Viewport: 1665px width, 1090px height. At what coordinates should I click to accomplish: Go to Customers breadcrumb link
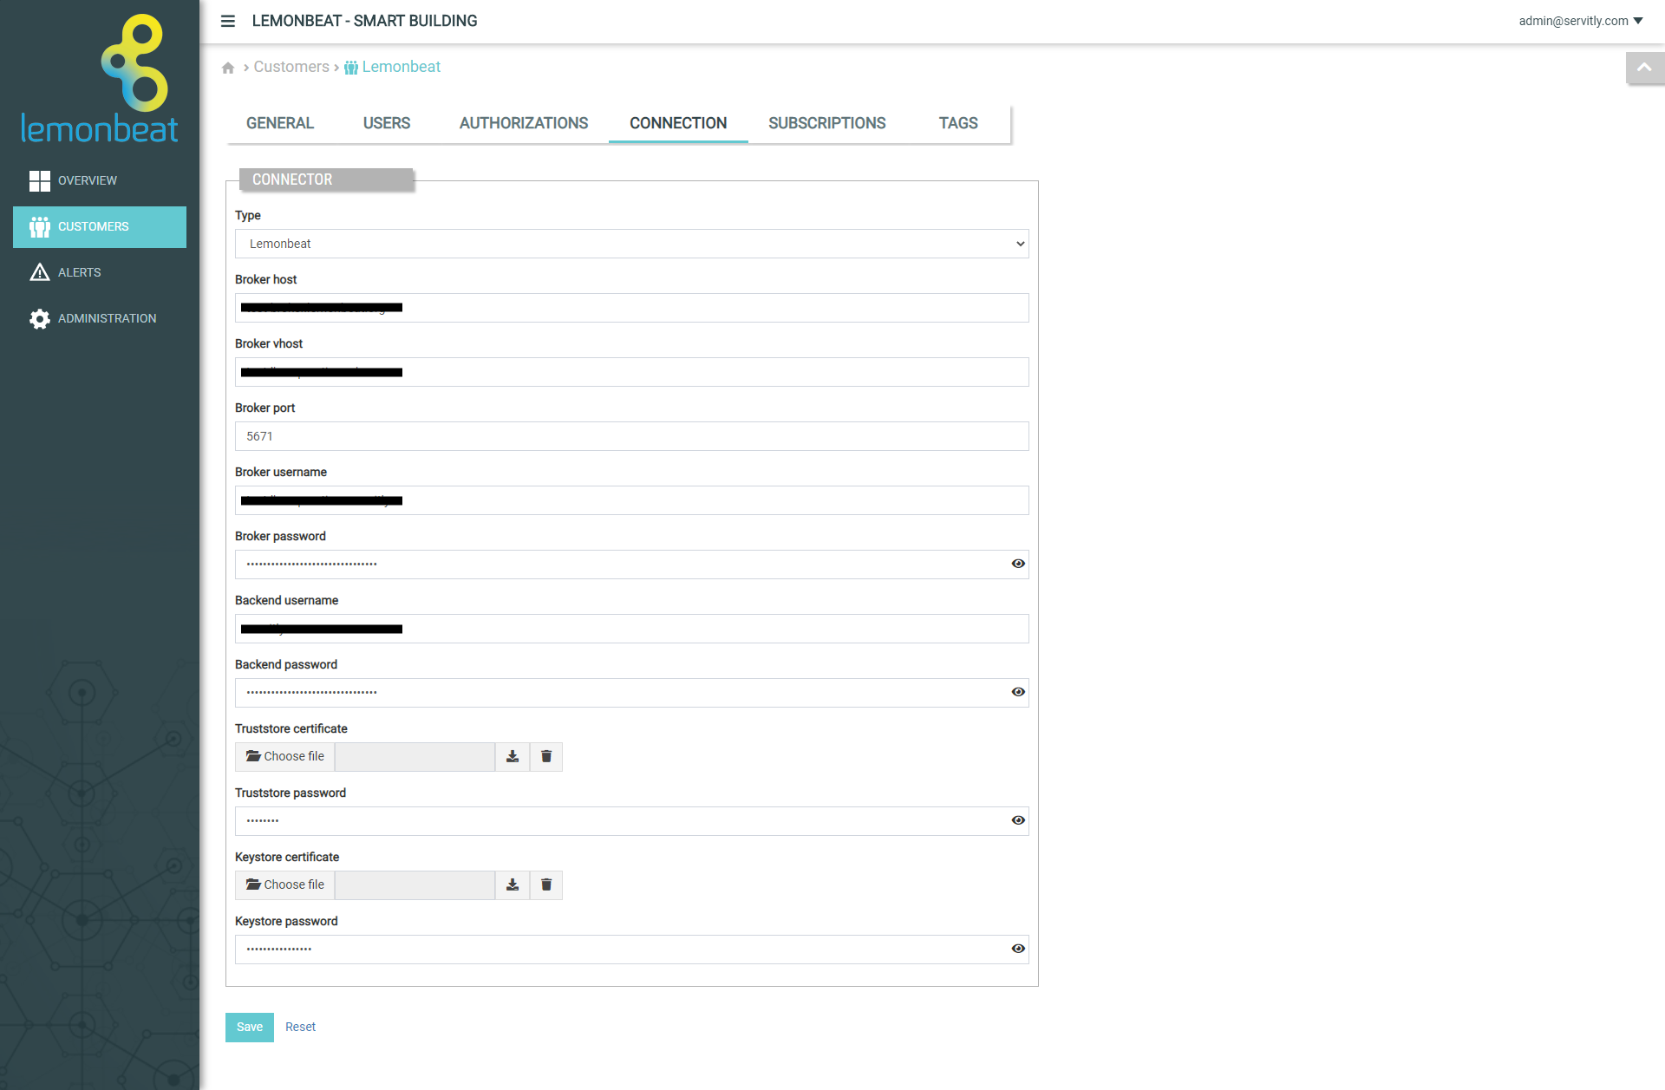291,67
